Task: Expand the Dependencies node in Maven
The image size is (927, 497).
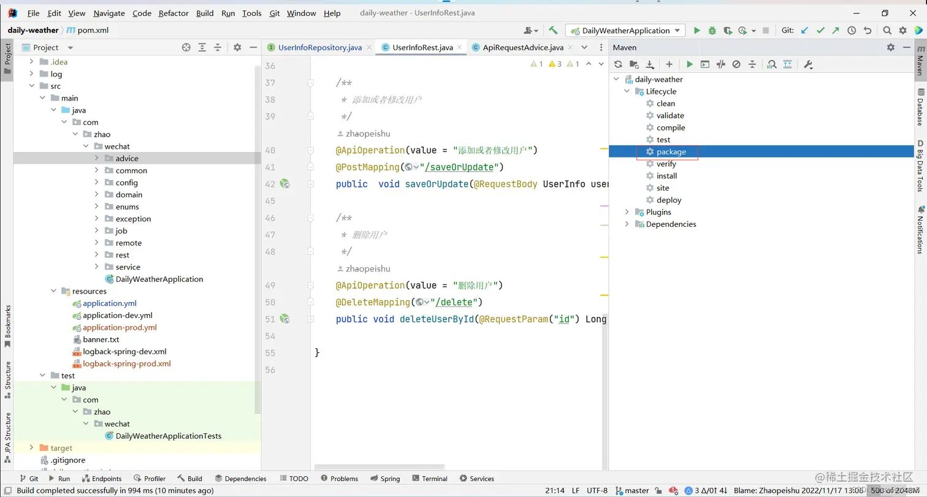Action: coord(627,224)
